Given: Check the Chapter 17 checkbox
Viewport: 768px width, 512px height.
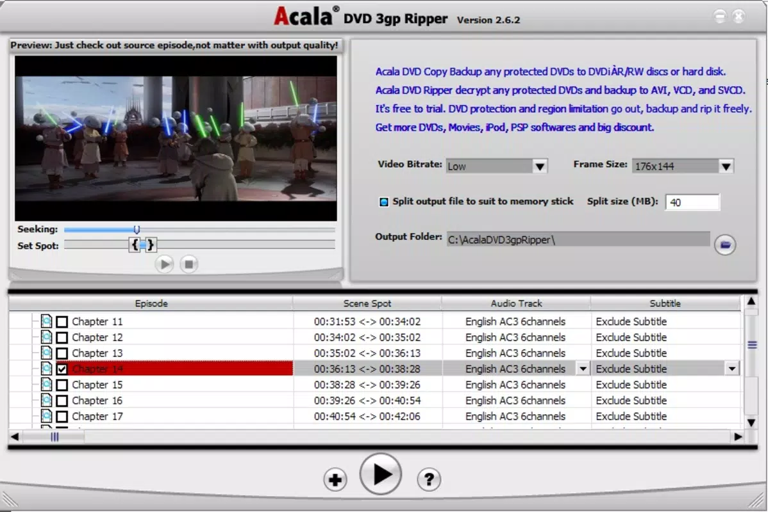Looking at the screenshot, I should (x=62, y=416).
